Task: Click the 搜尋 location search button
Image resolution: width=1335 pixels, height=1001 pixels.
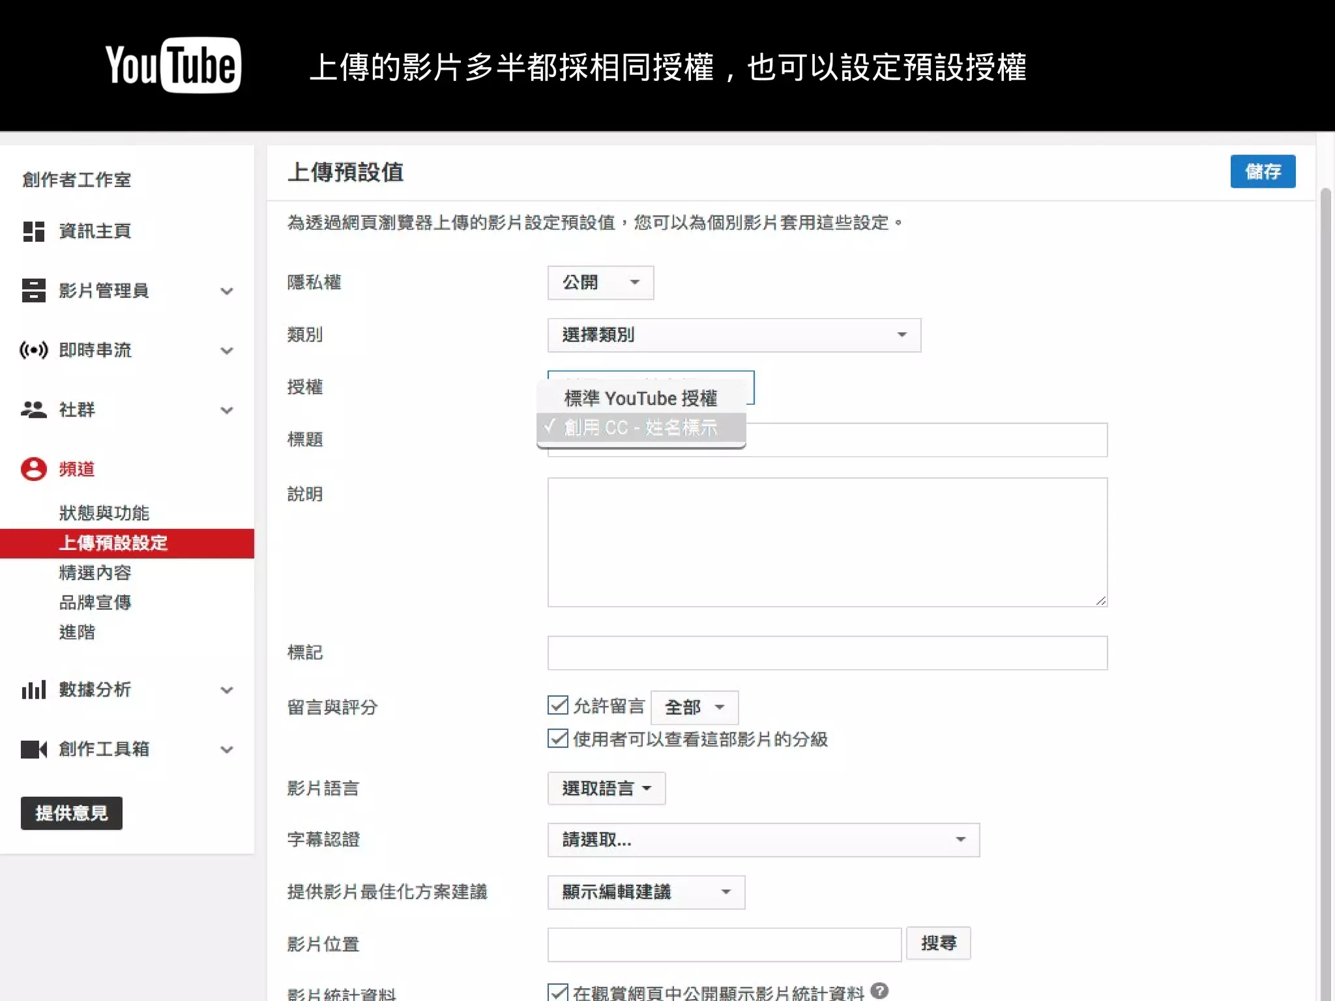Action: (x=938, y=944)
